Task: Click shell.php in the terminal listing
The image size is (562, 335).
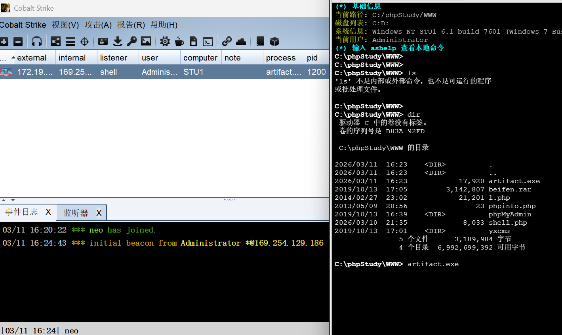Action: 508,223
